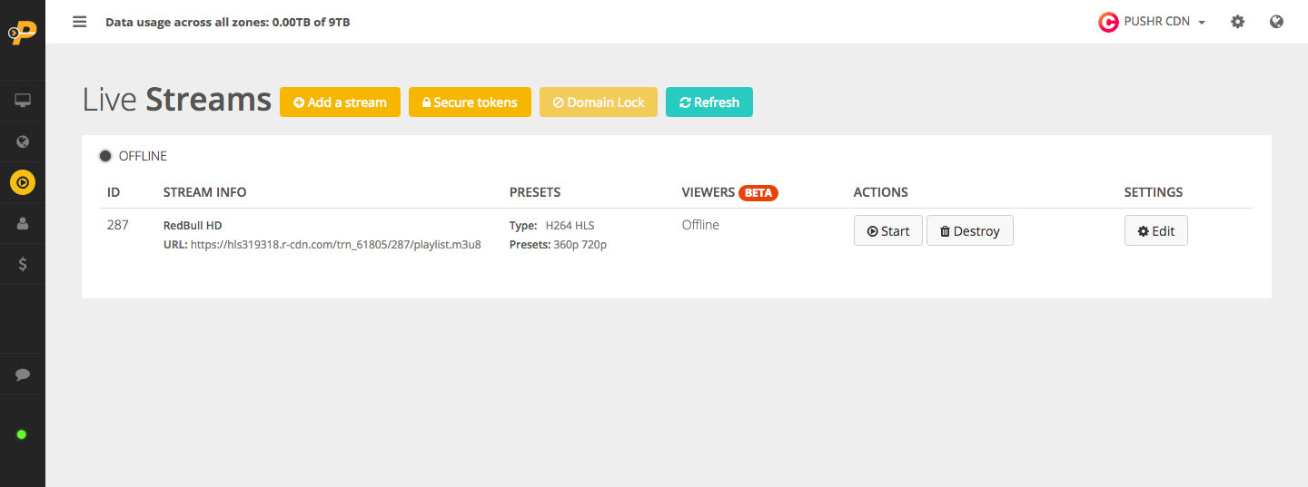The height and width of the screenshot is (487, 1308).
Task: Open the chat support bubble icon
Action: point(23,374)
